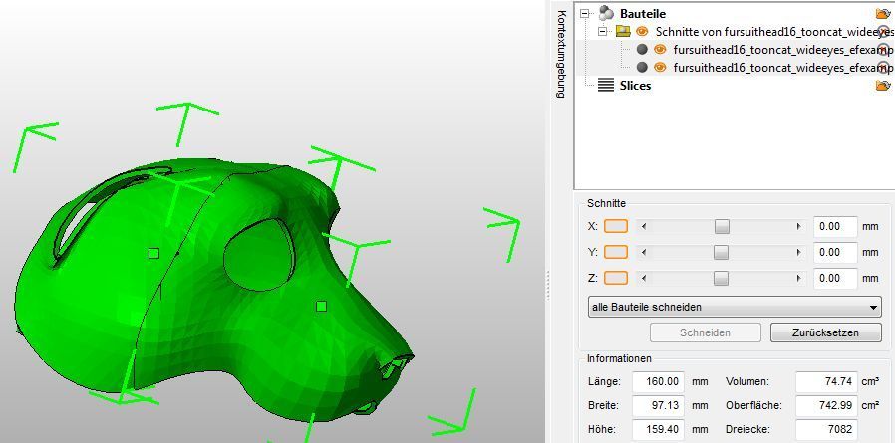The width and height of the screenshot is (895, 443).
Task: Collapse the Schnitte von fursuithead16 group
Action: 602,32
